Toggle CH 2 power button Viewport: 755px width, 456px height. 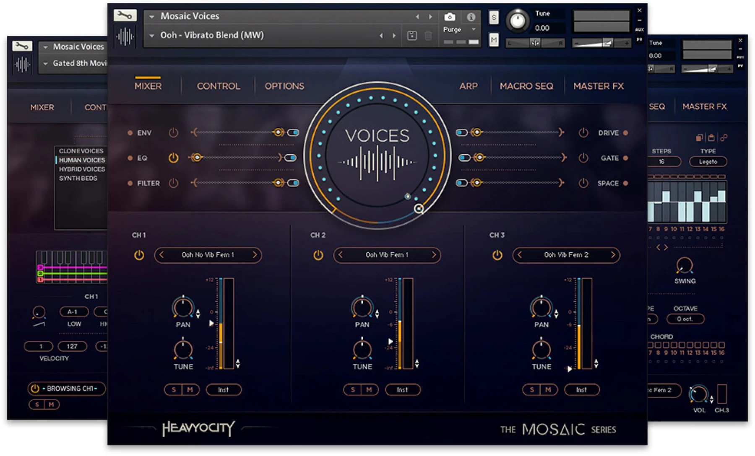318,255
